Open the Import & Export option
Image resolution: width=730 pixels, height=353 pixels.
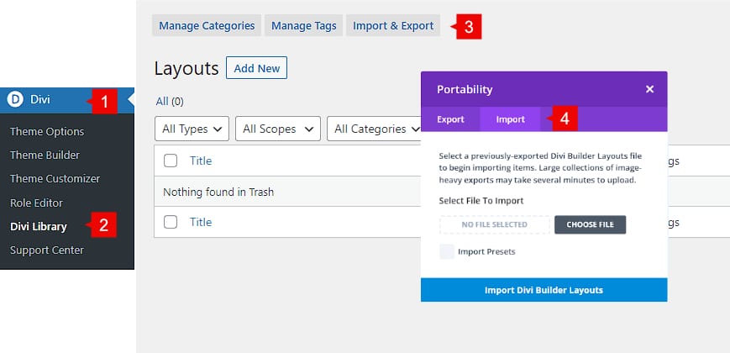pos(393,26)
